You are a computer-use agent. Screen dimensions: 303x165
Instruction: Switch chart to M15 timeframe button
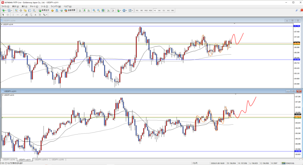(146, 10)
